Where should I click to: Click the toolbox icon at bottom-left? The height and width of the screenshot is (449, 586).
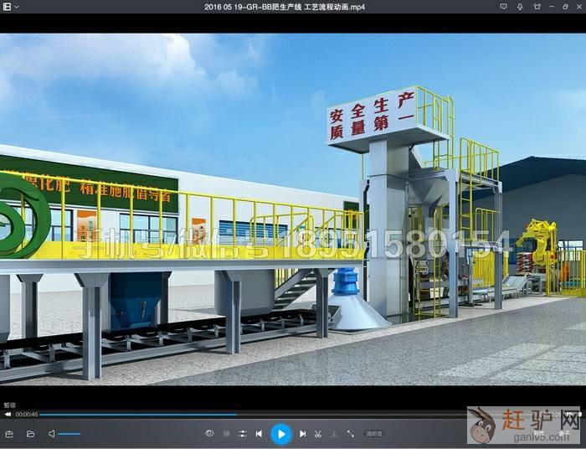(x=9, y=434)
